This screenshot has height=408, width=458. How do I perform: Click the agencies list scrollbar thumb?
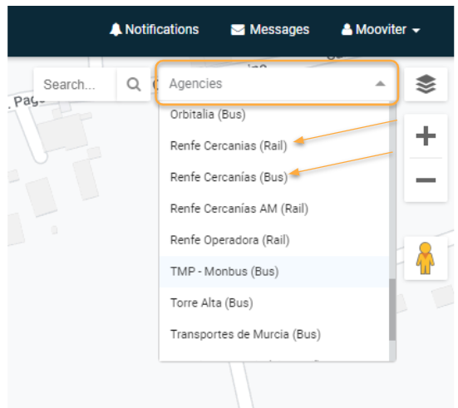[392, 310]
